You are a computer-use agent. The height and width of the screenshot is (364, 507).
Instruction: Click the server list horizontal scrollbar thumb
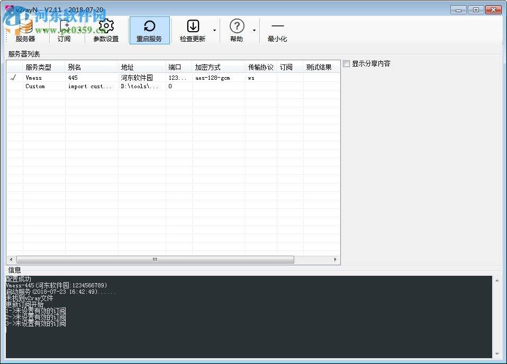(155, 259)
